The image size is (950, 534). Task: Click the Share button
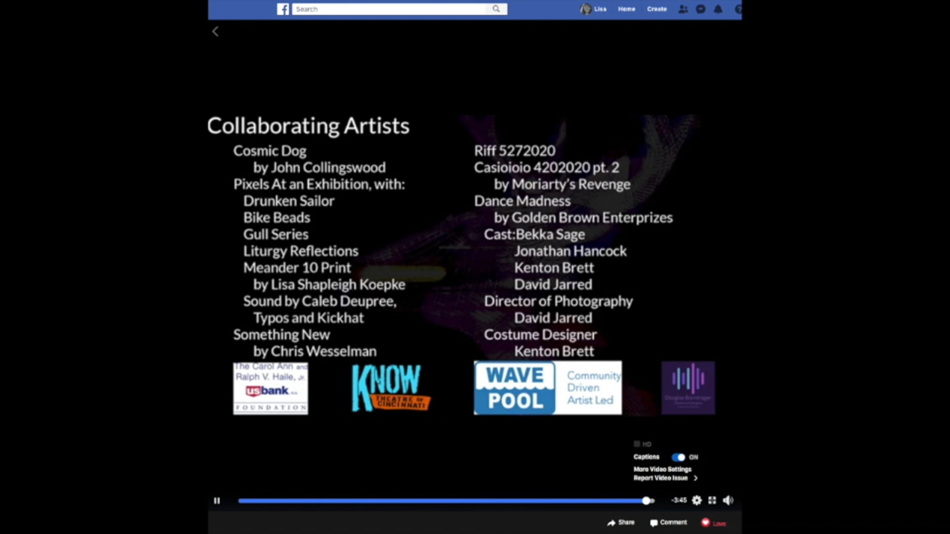click(621, 523)
